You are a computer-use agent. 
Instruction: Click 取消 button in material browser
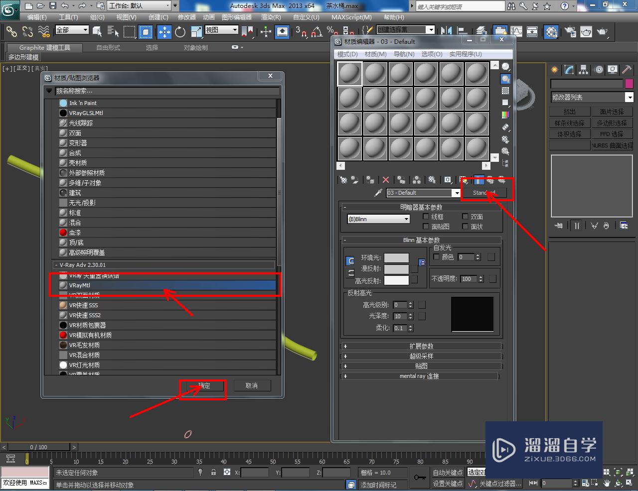(x=252, y=386)
